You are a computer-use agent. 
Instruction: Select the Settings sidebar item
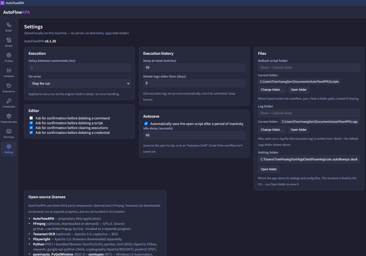[x=9, y=149]
